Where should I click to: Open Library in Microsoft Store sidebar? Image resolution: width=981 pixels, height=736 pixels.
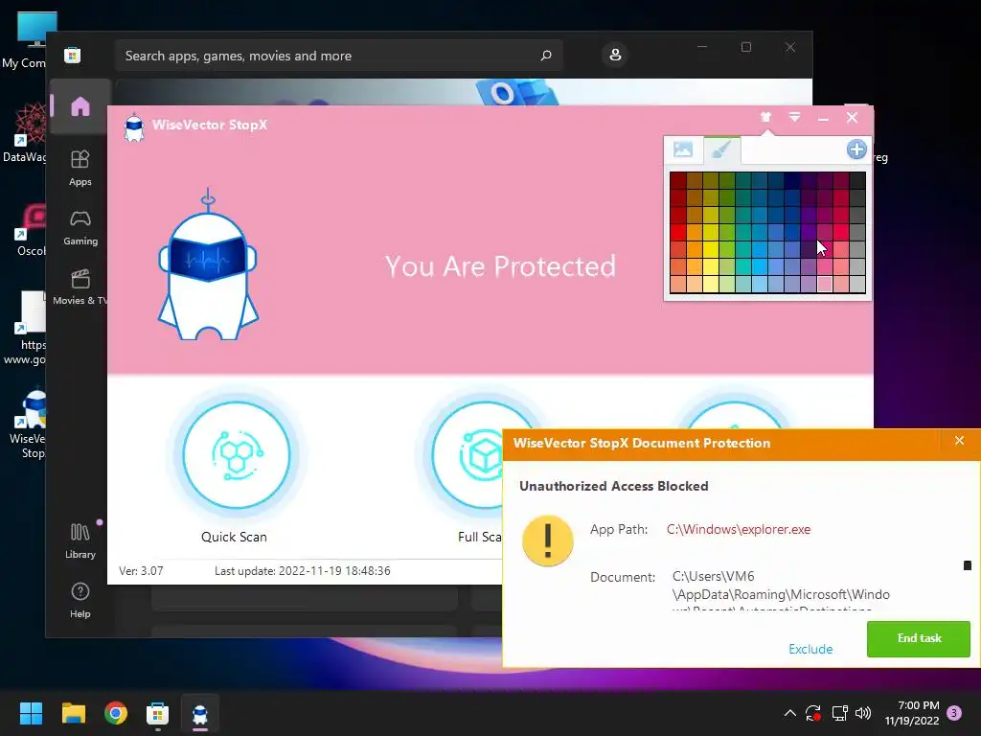coord(80,540)
